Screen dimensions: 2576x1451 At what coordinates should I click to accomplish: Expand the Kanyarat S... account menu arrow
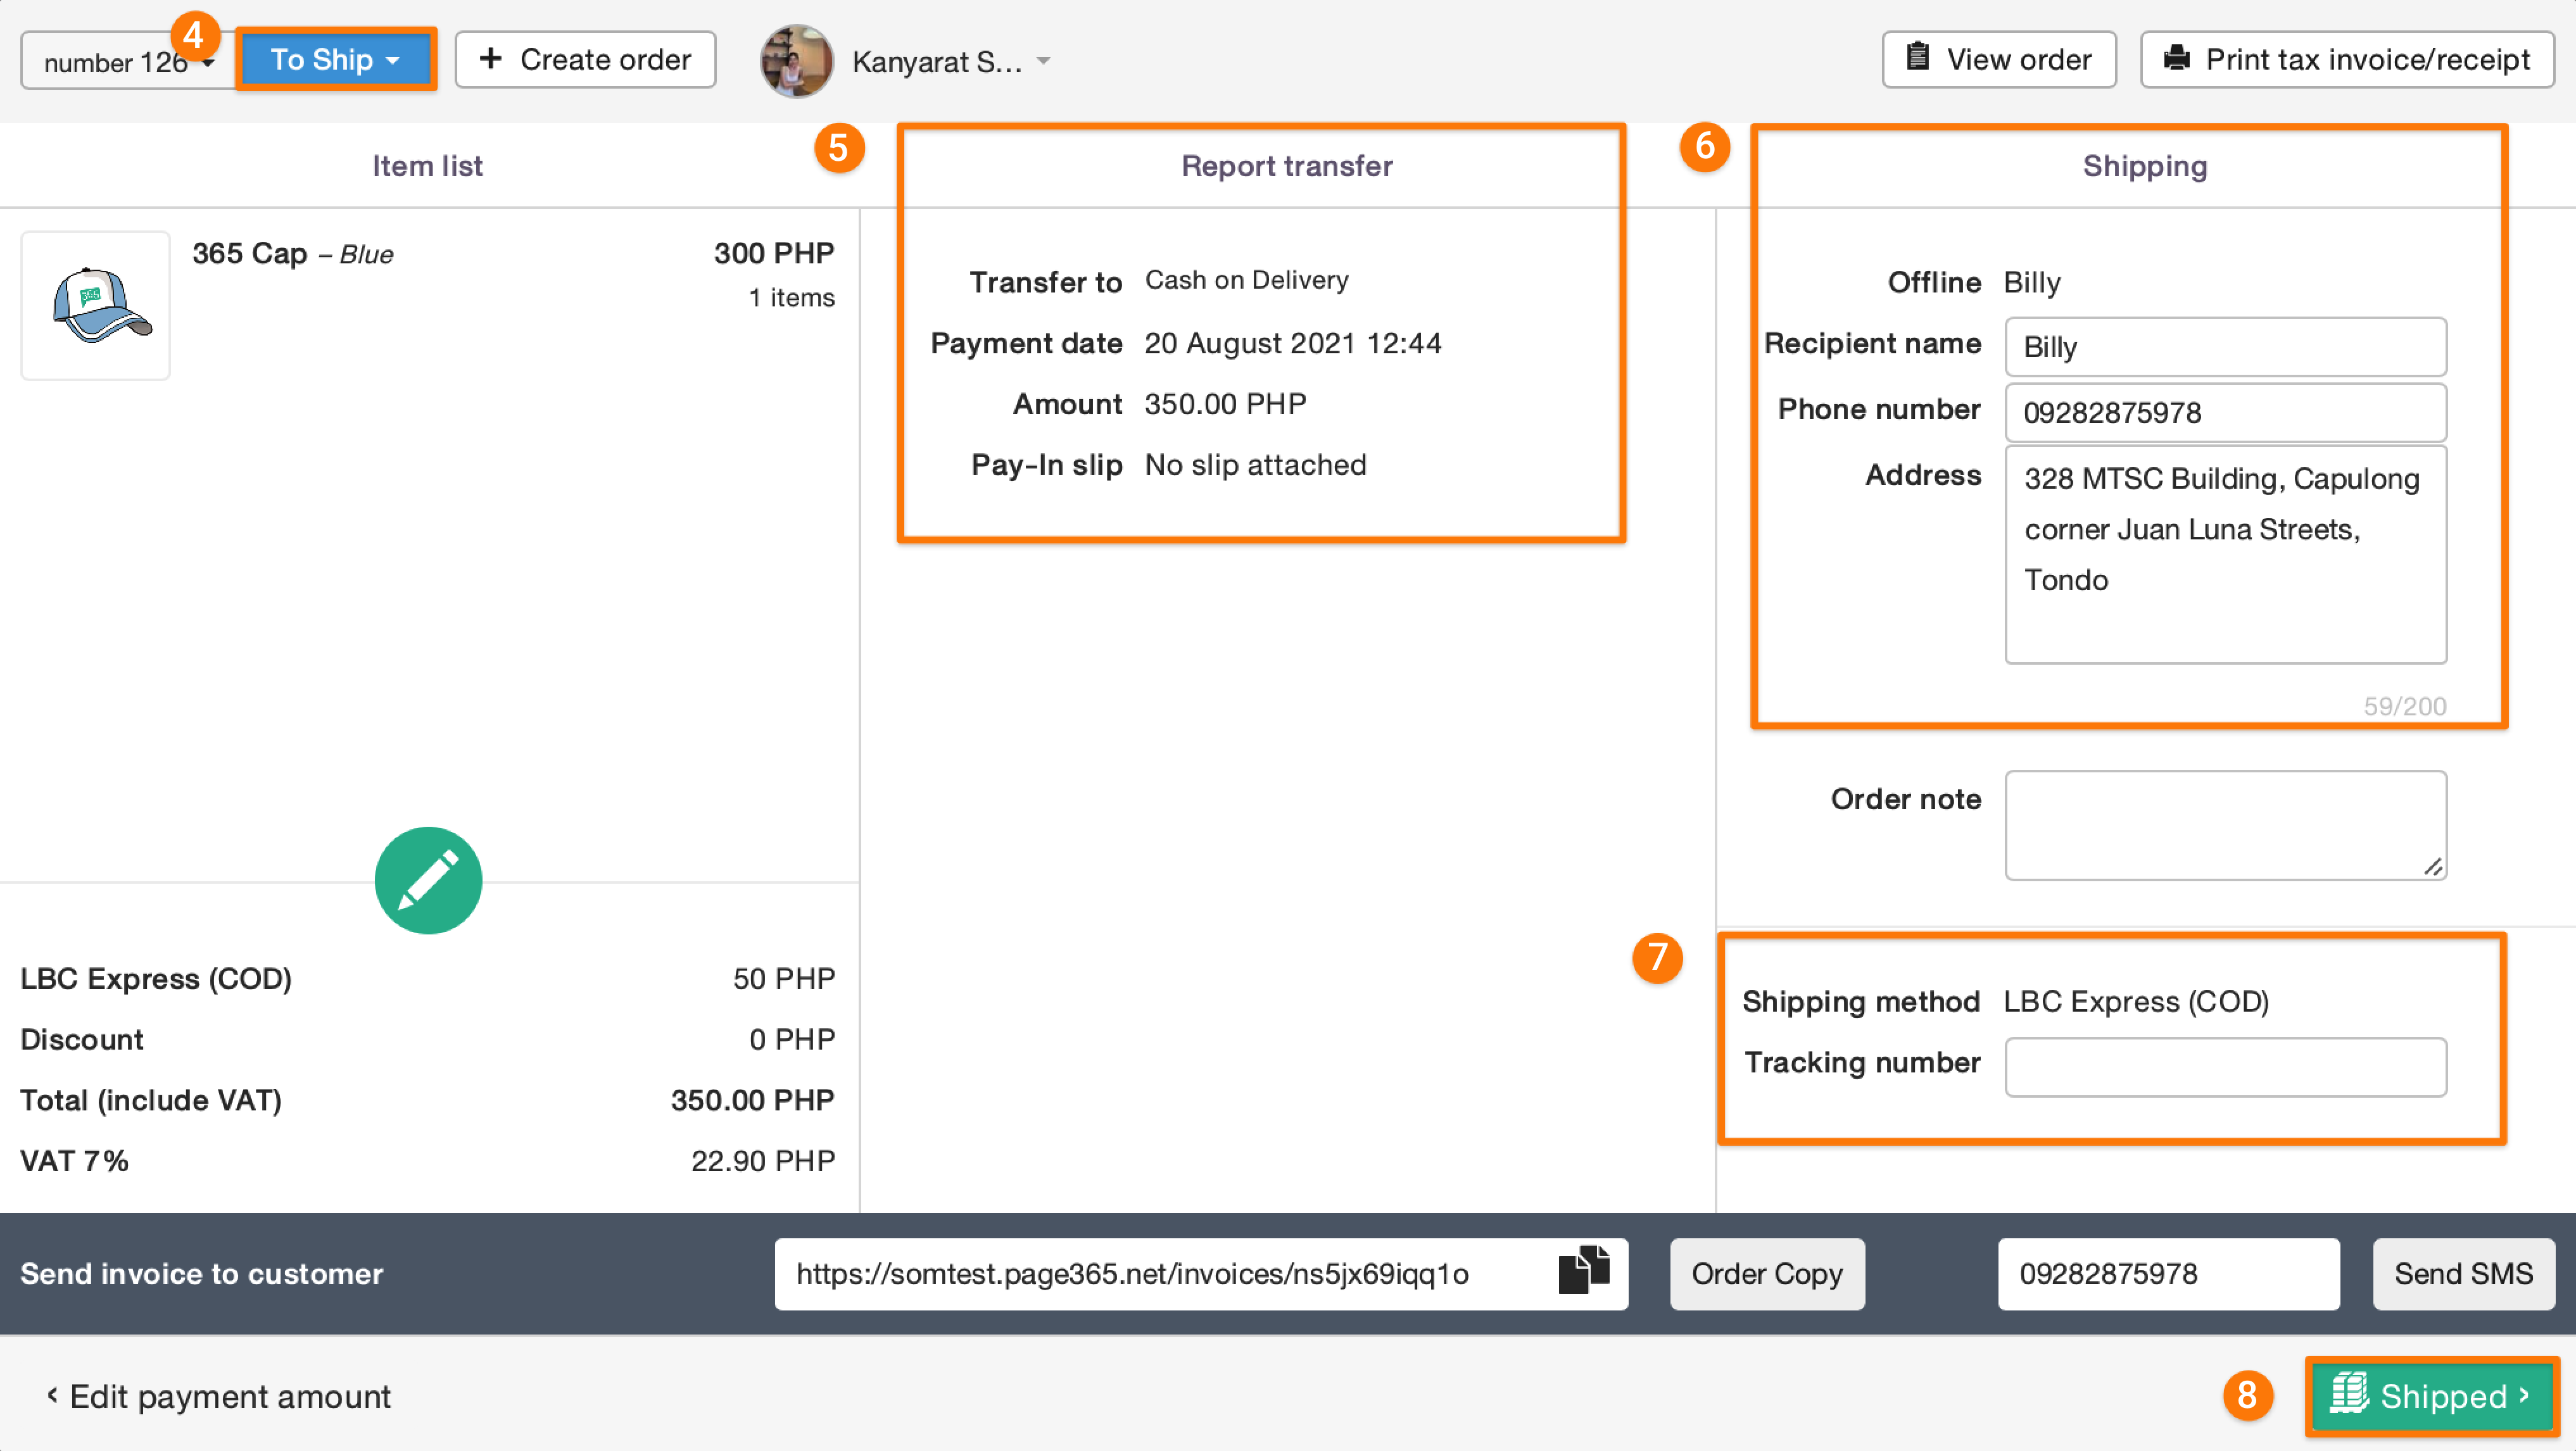point(1043,61)
